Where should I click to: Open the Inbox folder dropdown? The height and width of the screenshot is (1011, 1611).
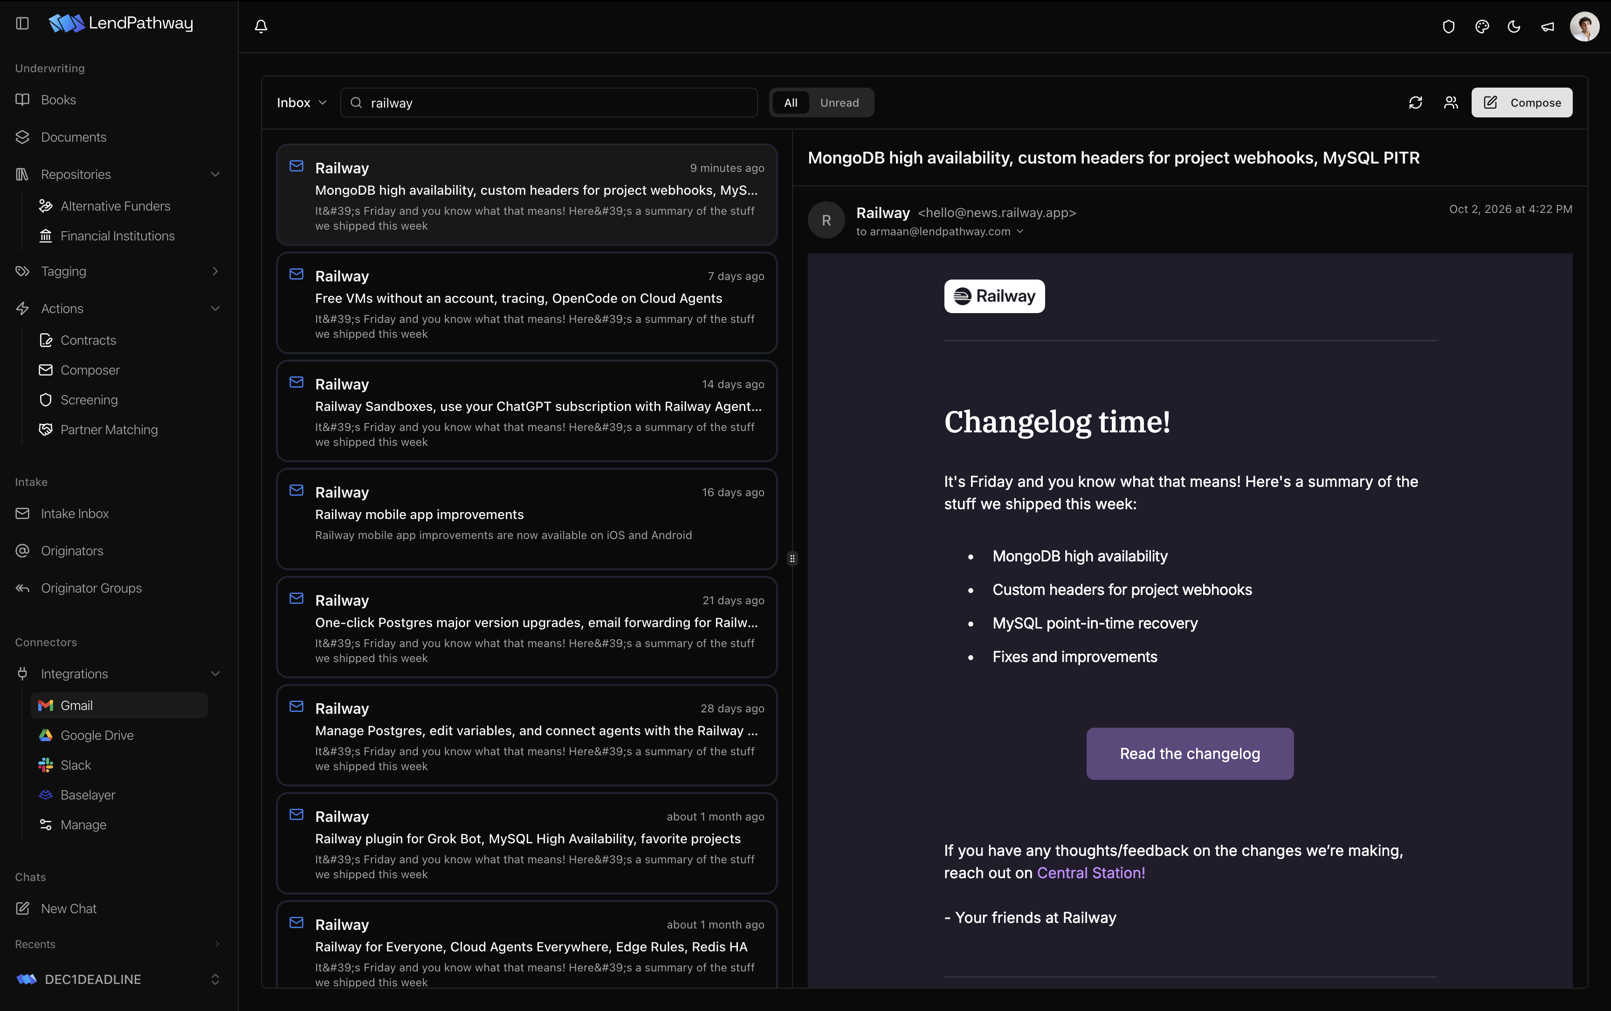tap(302, 102)
